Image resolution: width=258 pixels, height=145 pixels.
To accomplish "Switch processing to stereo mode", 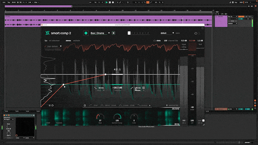I will (x=68, y=41).
